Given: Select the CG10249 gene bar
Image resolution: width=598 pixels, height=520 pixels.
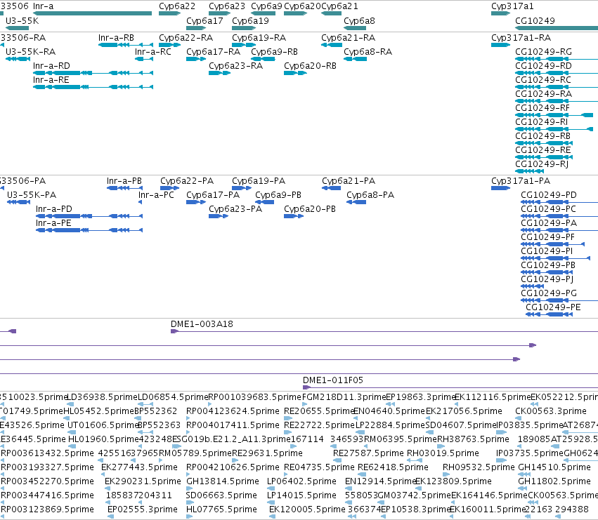Looking at the screenshot, I should click(557, 28).
